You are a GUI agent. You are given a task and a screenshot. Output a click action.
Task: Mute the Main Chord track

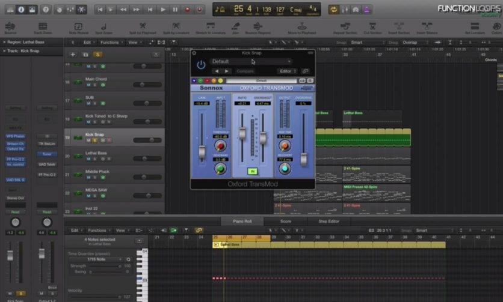88,85
